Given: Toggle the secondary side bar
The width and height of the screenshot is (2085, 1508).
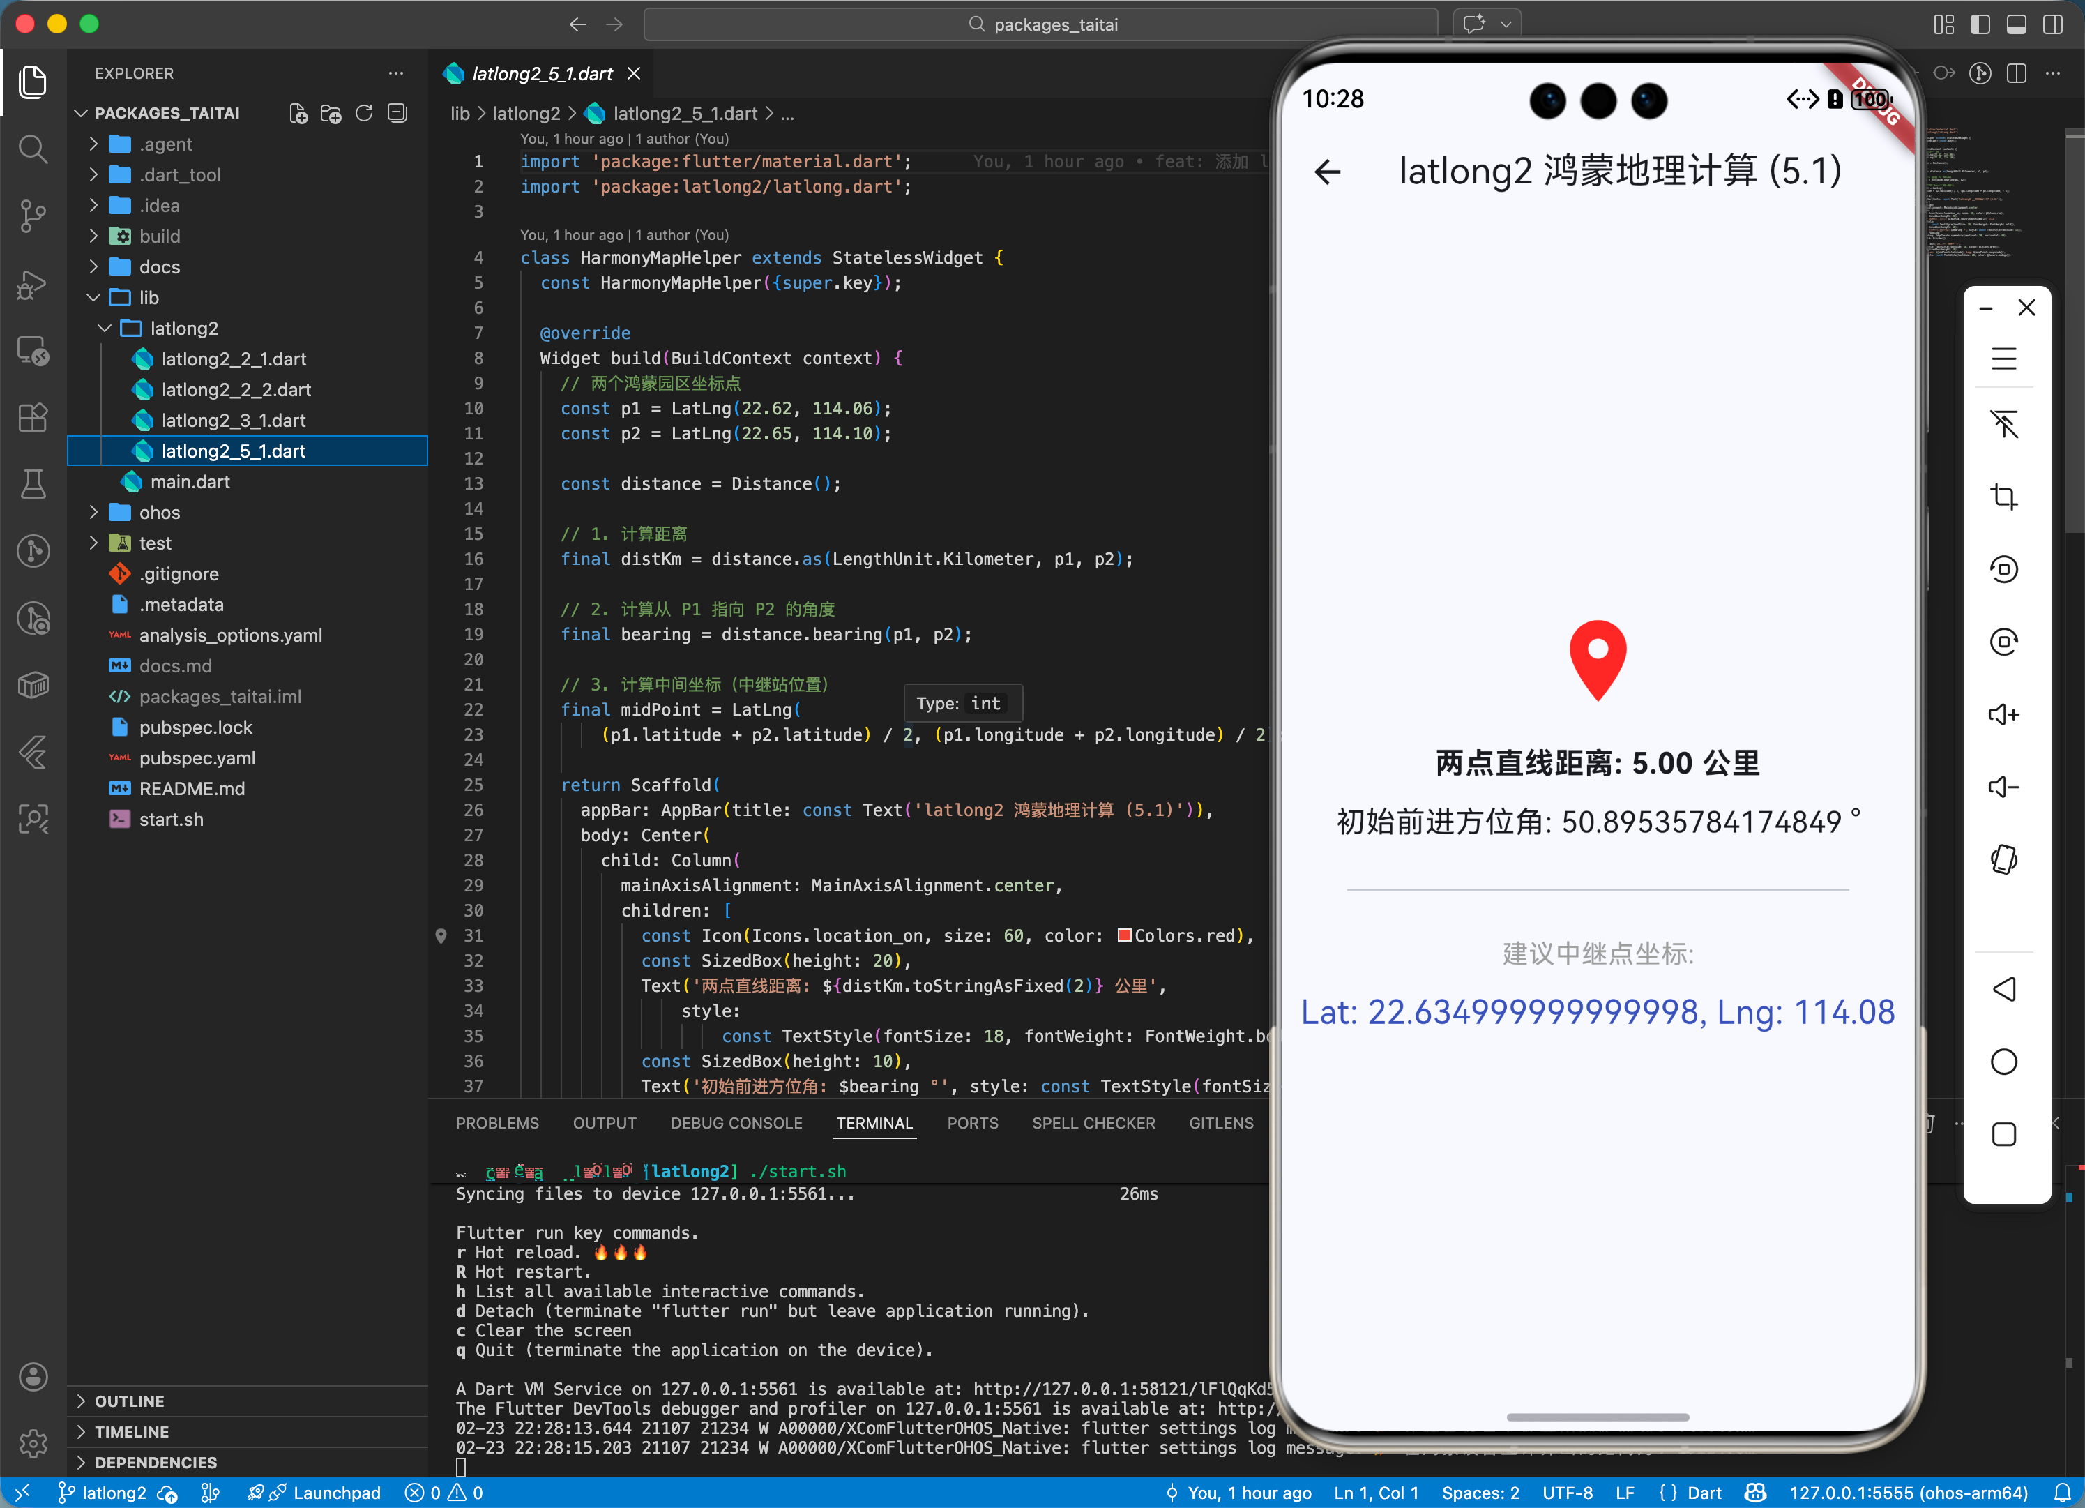Looking at the screenshot, I should click(x=2052, y=25).
